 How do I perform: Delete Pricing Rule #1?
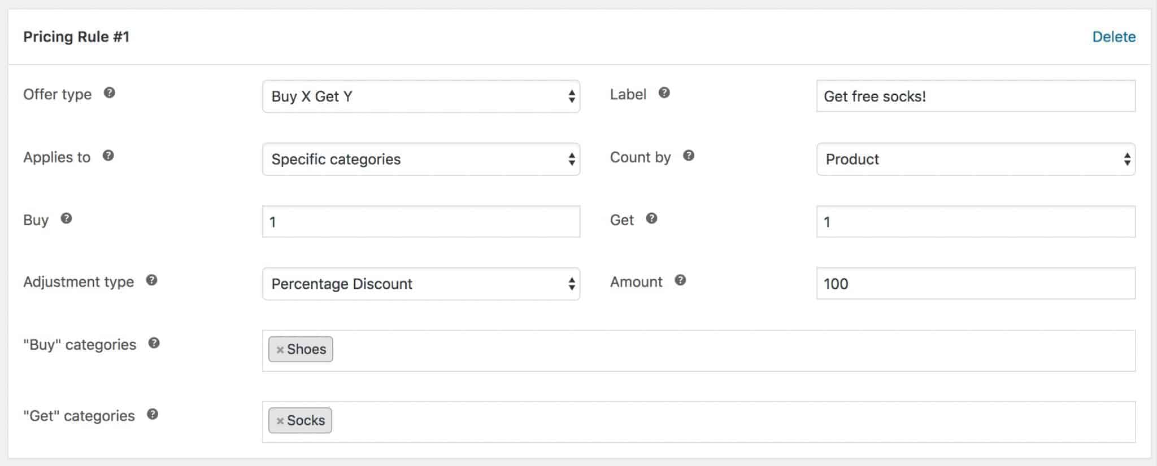click(1113, 37)
